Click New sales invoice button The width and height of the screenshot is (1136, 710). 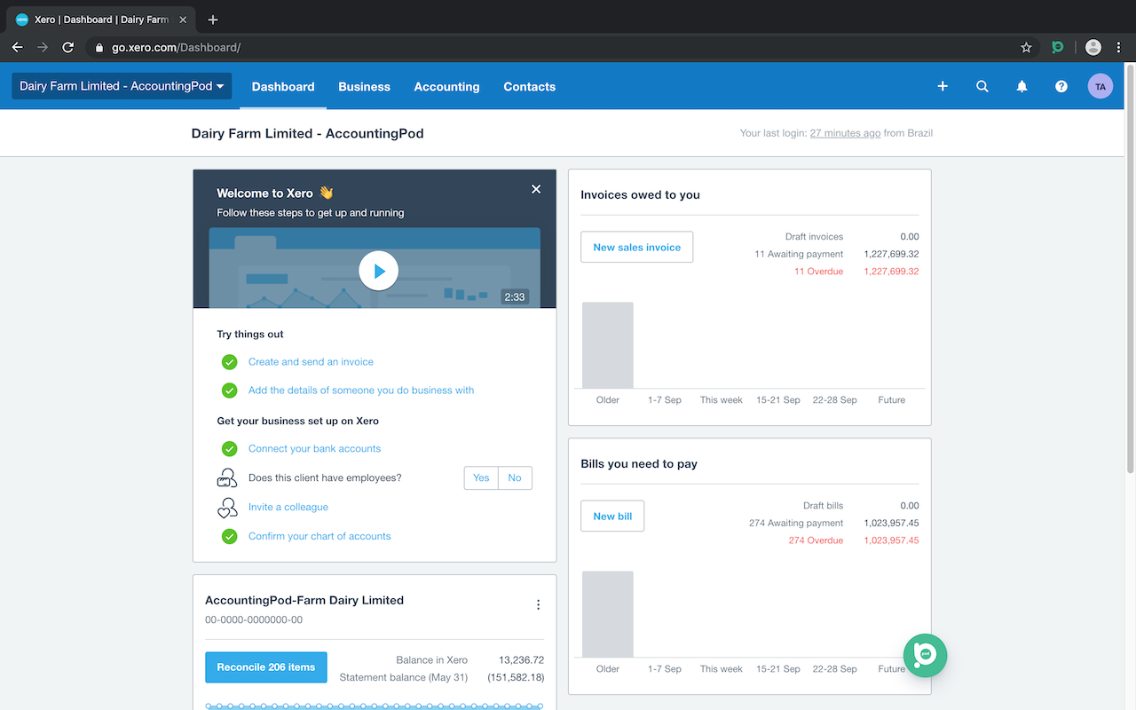point(636,247)
